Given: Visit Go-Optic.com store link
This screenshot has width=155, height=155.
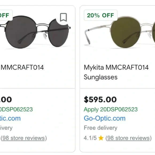Looking at the screenshot, I should (x=104, y=118).
